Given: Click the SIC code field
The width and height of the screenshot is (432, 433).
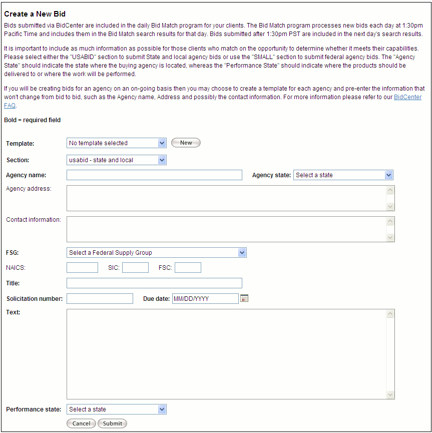Looking at the screenshot, I should (x=135, y=268).
